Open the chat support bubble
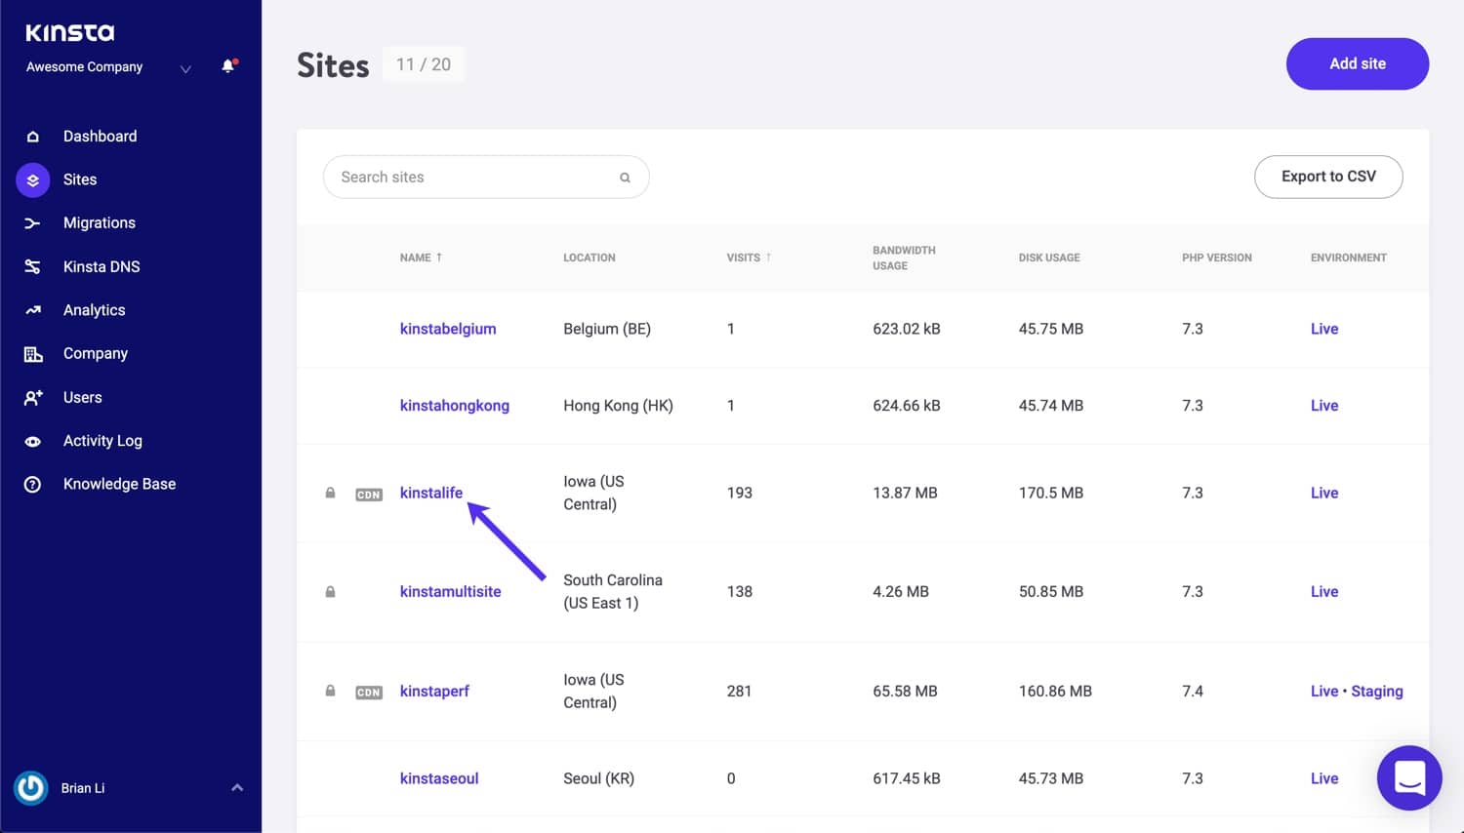1464x833 pixels. (1409, 778)
